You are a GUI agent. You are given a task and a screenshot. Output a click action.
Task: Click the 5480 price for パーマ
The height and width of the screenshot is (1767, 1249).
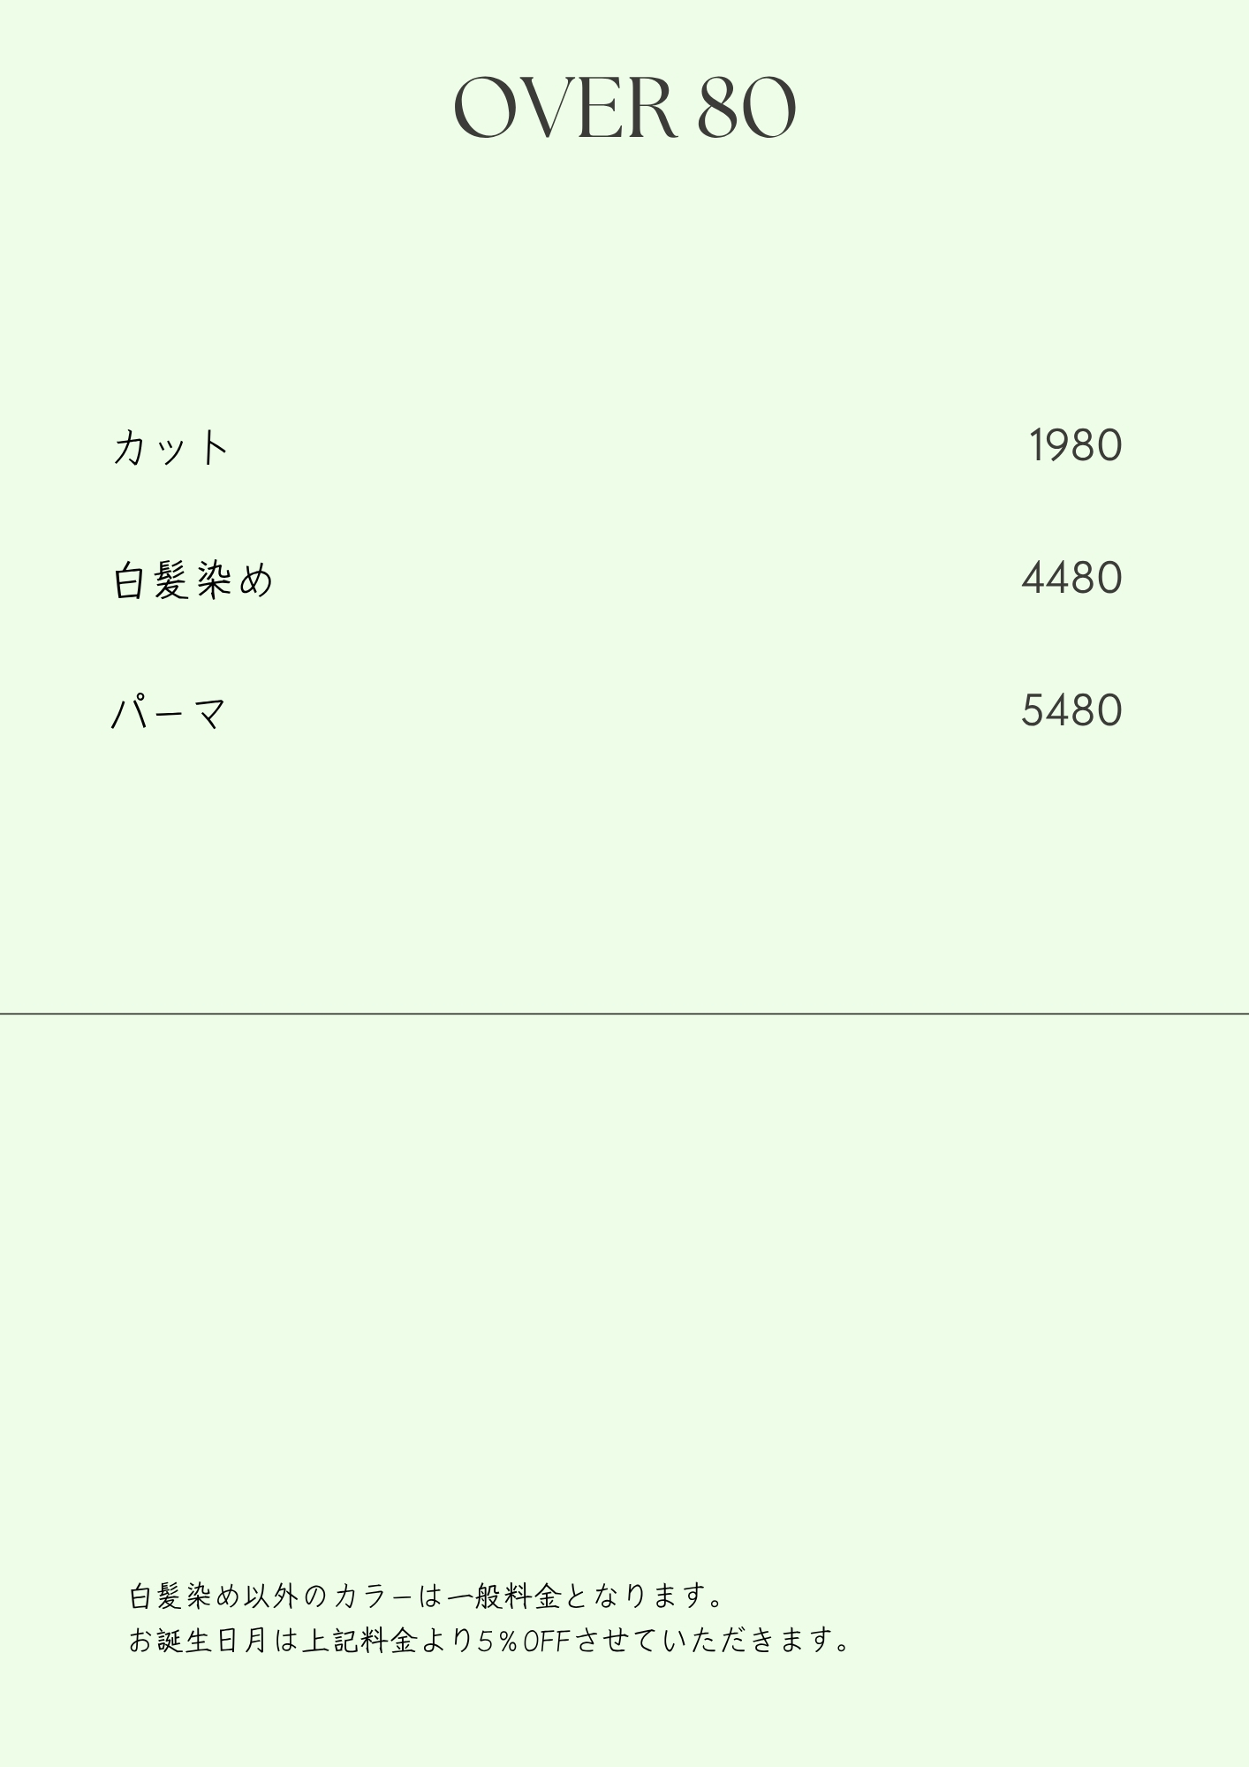[1071, 711]
